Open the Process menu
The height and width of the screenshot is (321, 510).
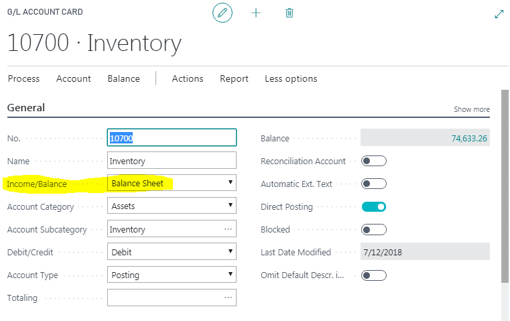pyautogui.click(x=23, y=78)
